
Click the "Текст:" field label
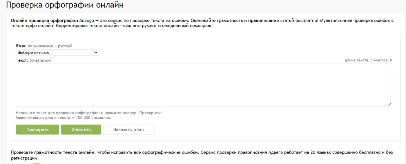22,60
